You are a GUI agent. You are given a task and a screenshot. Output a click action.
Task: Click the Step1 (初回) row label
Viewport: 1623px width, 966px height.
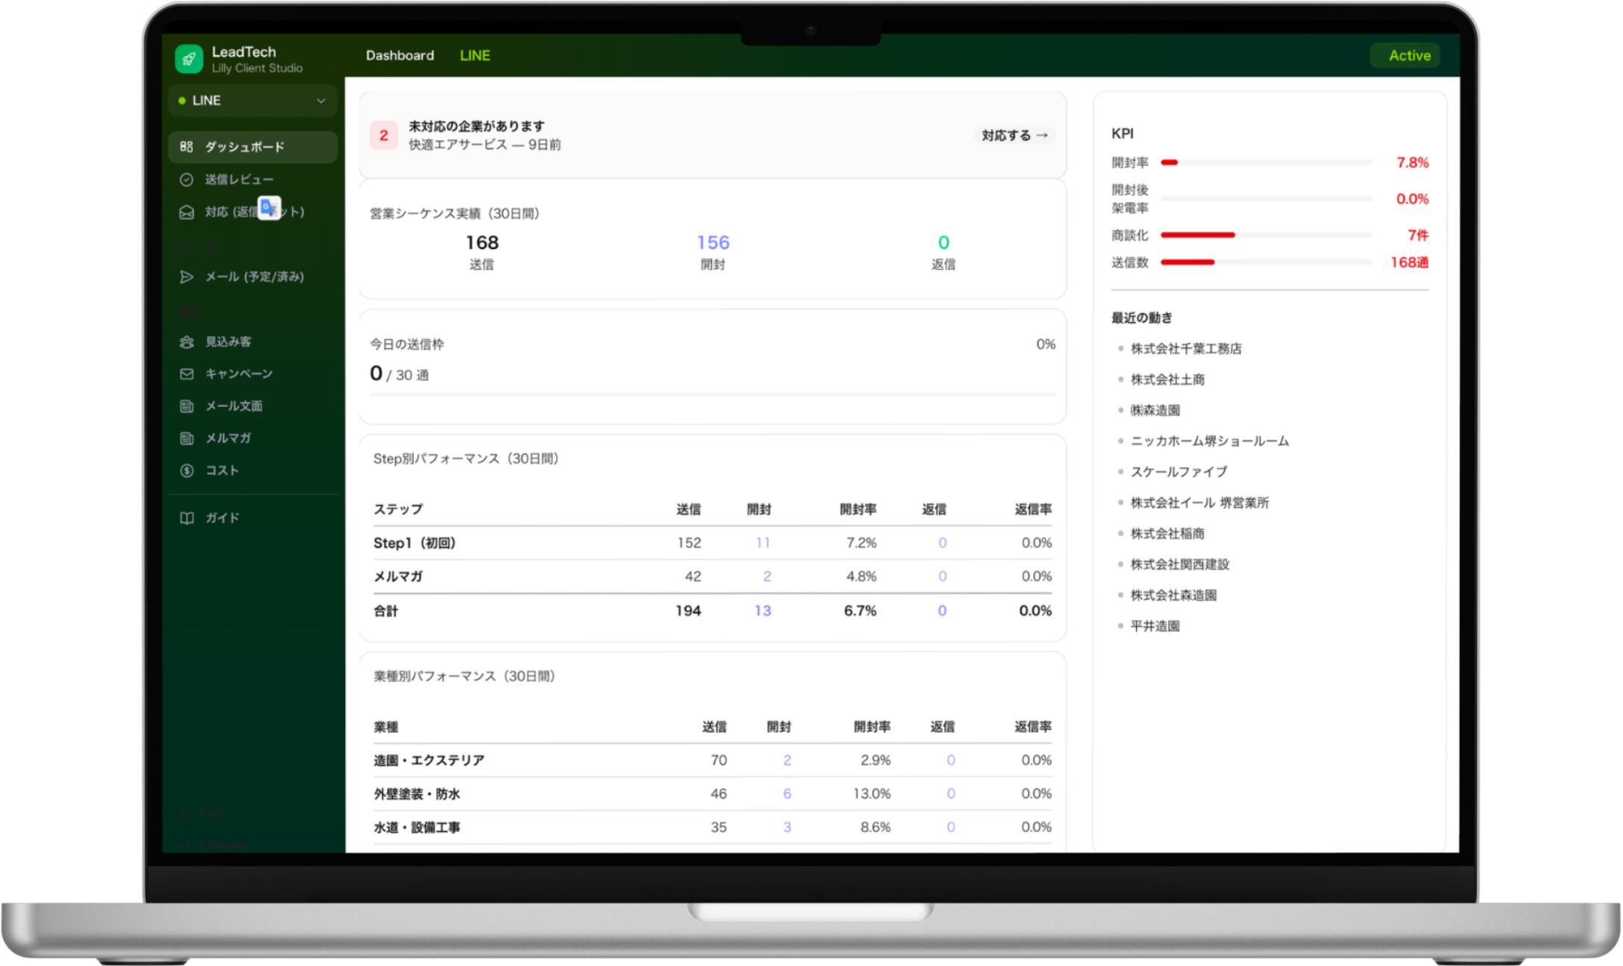pyautogui.click(x=414, y=543)
